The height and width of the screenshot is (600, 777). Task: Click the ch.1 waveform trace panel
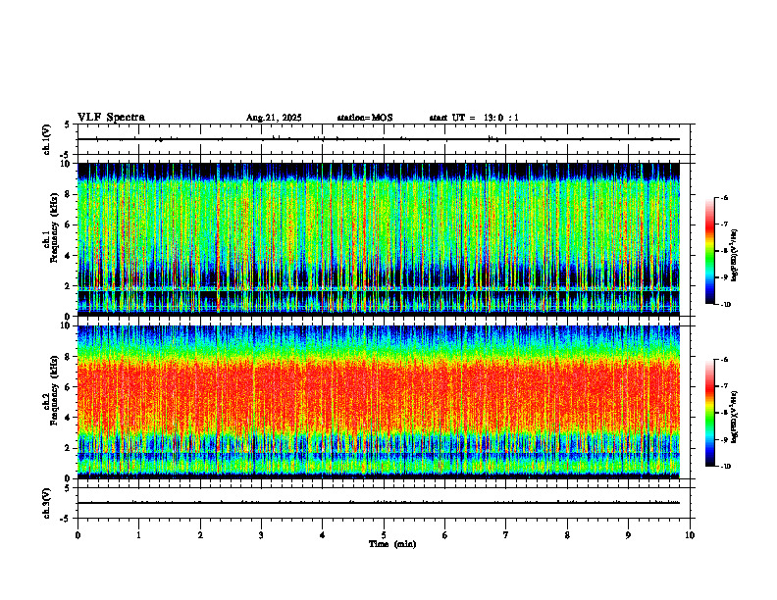click(x=384, y=139)
